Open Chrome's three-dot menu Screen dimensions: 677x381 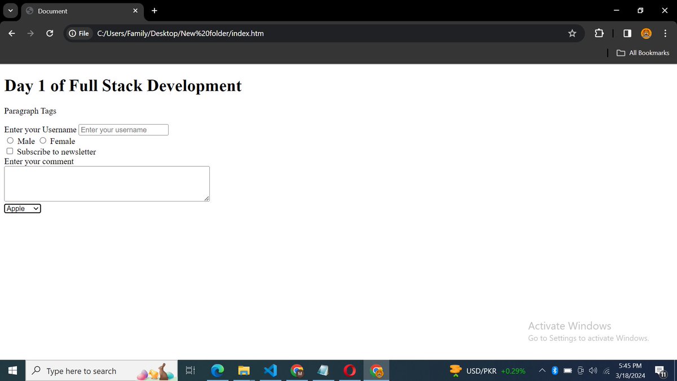665,33
